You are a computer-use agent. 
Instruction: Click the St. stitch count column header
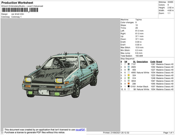pyautogui.click(x=134, y=62)
